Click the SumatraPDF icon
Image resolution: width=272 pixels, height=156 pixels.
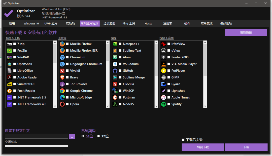tap(10, 84)
